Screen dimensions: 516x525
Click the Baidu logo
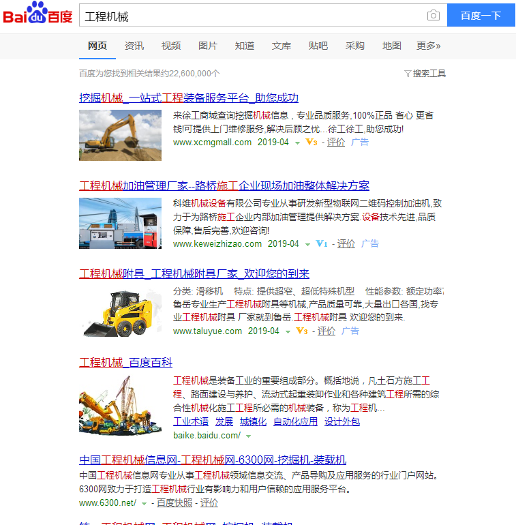coord(37,13)
